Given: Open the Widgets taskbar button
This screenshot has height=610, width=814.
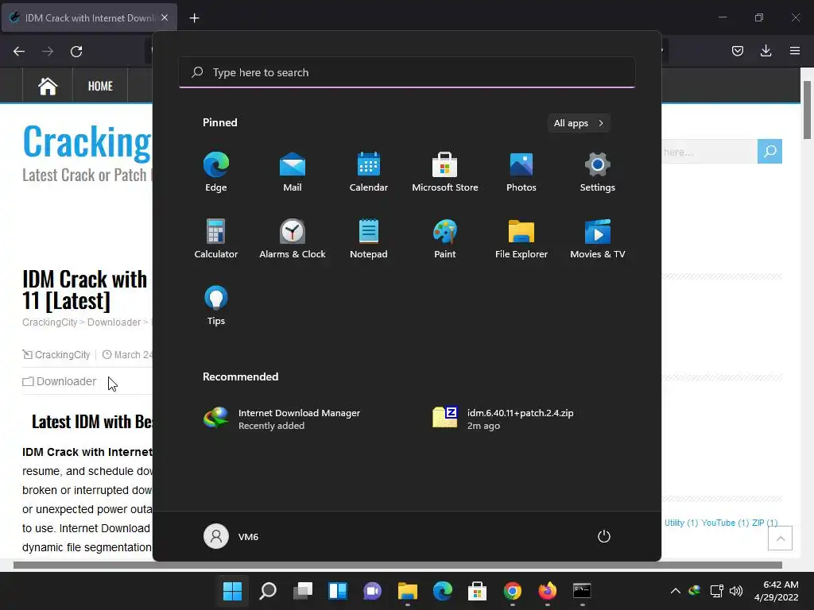Looking at the screenshot, I should pos(337,591).
